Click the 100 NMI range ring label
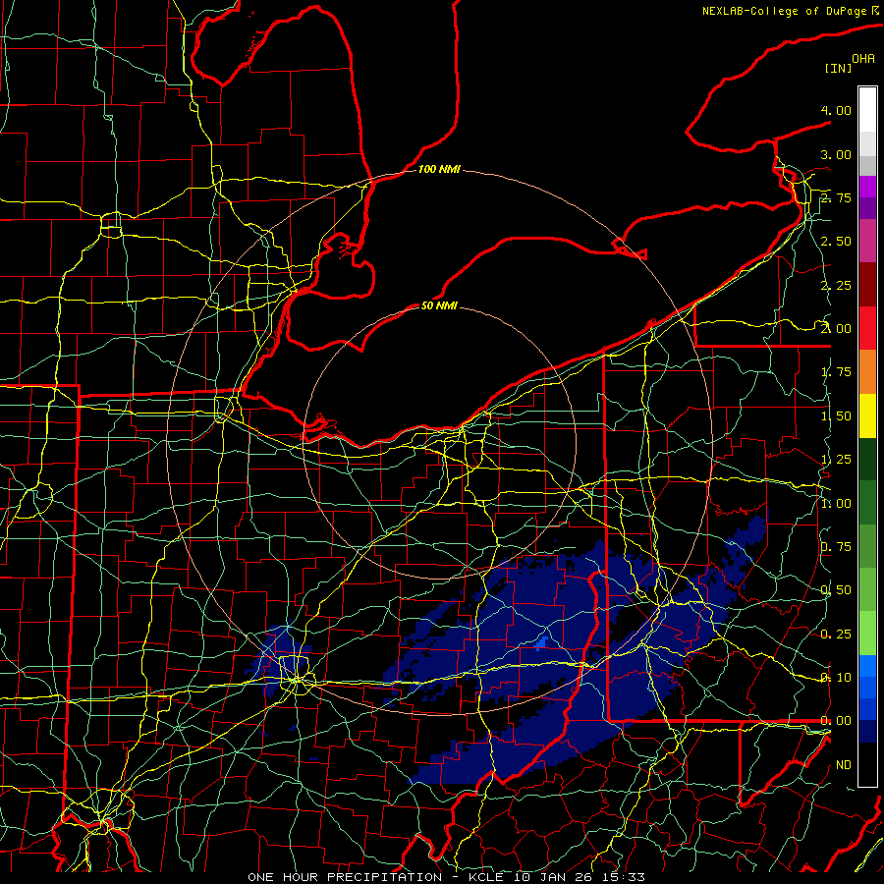Viewport: 884px width, 884px height. pos(439,169)
